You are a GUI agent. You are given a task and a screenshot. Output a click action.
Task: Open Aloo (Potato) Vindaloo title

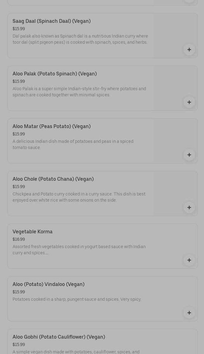(49, 284)
